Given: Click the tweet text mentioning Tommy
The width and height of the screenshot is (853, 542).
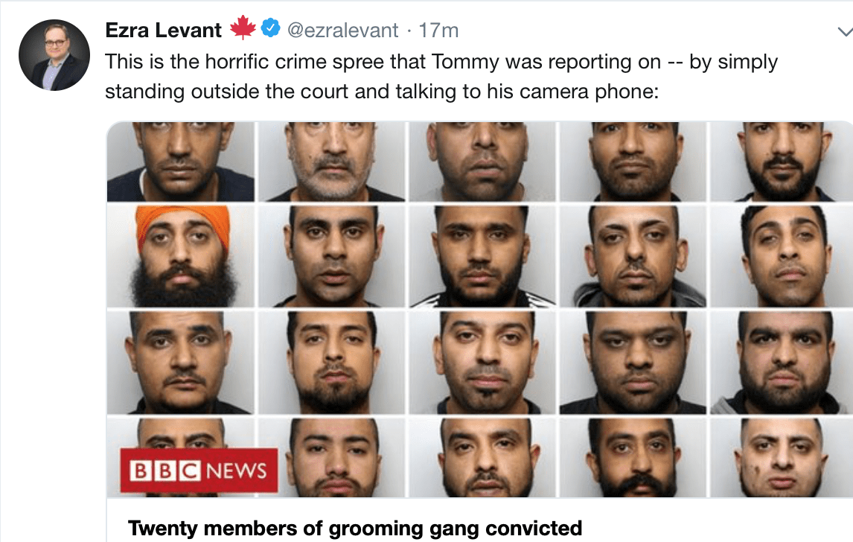Looking at the screenshot, I should pyautogui.click(x=441, y=77).
